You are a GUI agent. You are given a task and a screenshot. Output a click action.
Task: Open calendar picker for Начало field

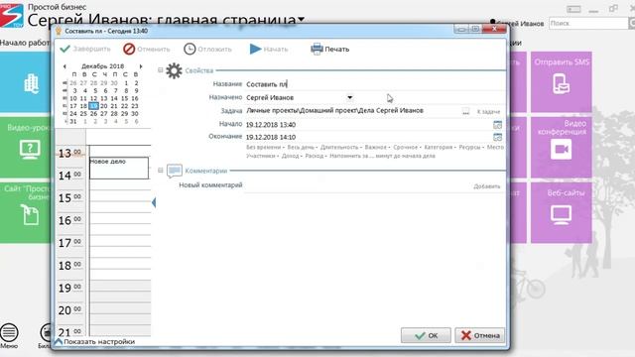[497, 125]
